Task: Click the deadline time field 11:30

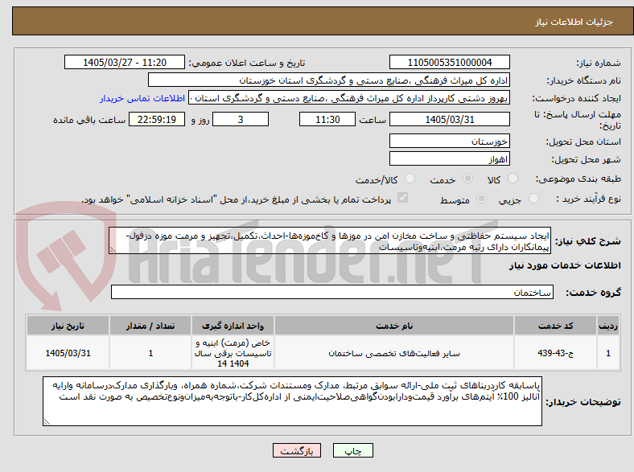Action: pyautogui.click(x=327, y=119)
